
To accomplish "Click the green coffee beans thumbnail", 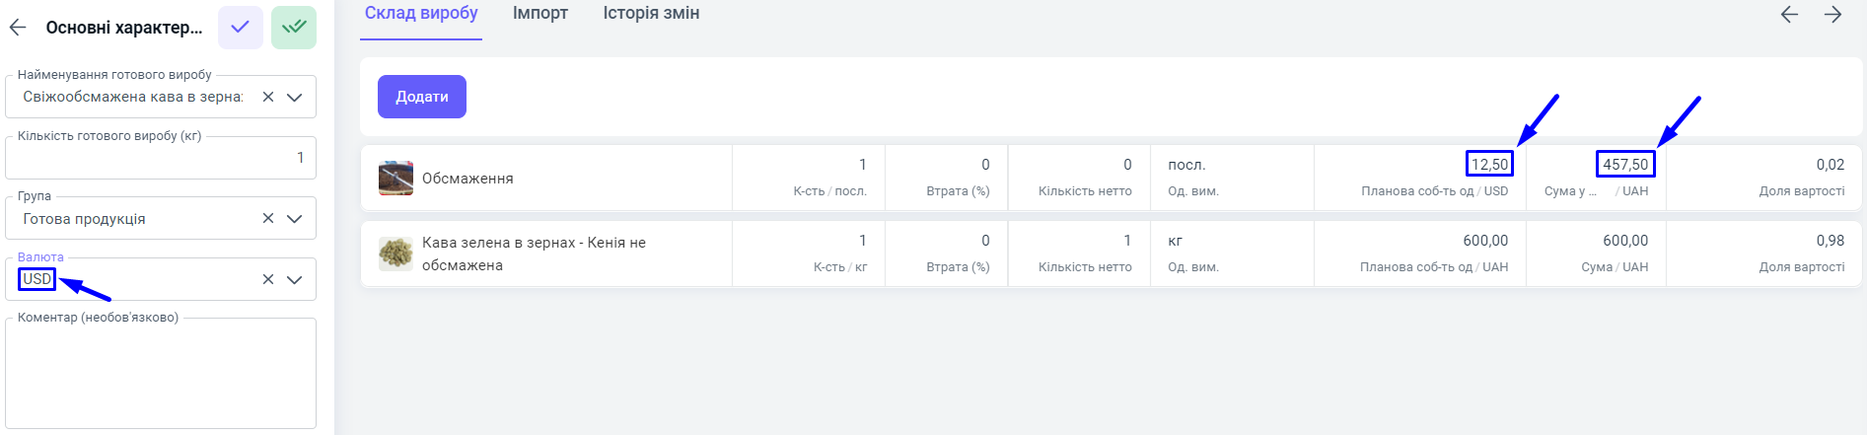I will click(395, 254).
